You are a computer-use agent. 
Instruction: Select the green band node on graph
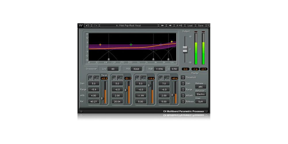click(131, 45)
